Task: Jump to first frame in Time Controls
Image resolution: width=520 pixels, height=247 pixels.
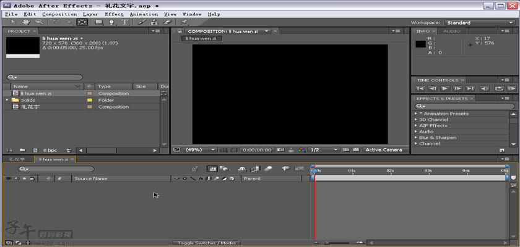Action: pos(420,89)
